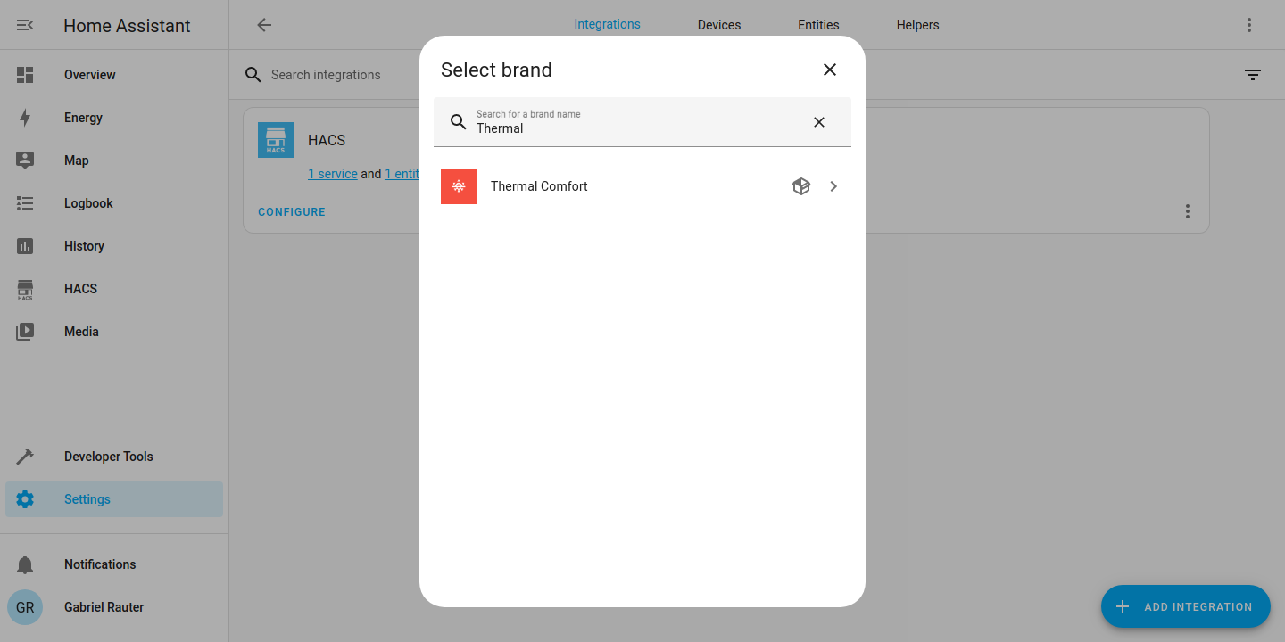
Task: Select Overview in the sidebar
Action: [x=90, y=75]
